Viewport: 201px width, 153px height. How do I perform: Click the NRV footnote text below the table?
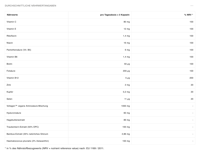54,148
